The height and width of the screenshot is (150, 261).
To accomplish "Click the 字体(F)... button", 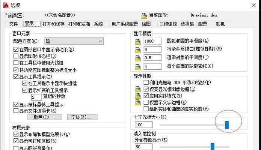I will [82, 117].
